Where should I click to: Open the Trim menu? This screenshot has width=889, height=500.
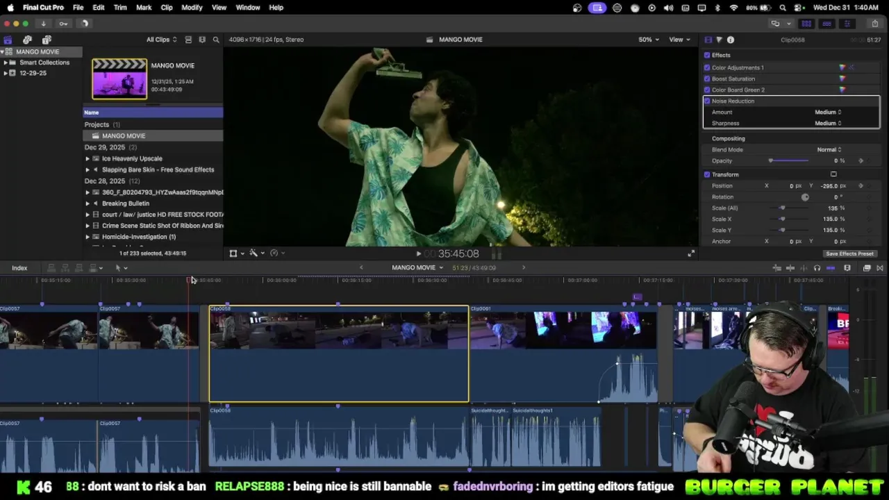(x=120, y=8)
